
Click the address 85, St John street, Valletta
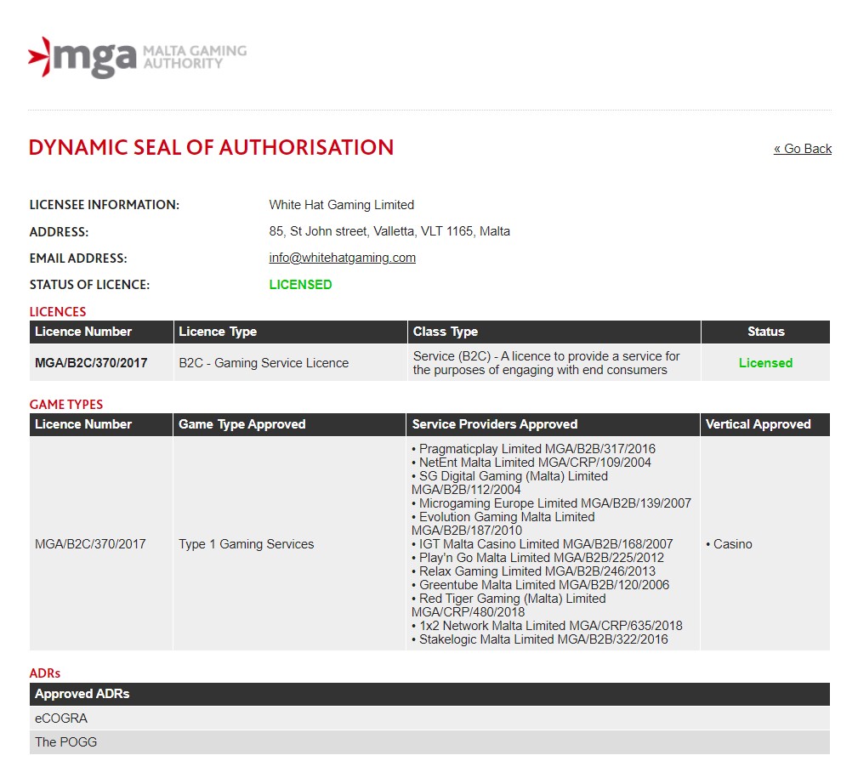389,231
